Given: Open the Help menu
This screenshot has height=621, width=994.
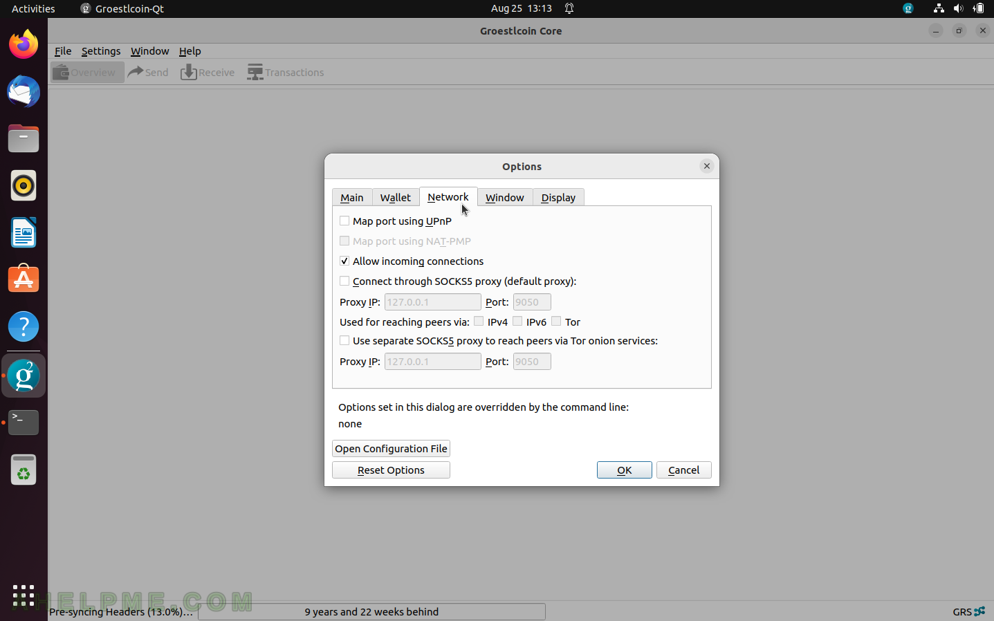Looking at the screenshot, I should click(x=190, y=51).
